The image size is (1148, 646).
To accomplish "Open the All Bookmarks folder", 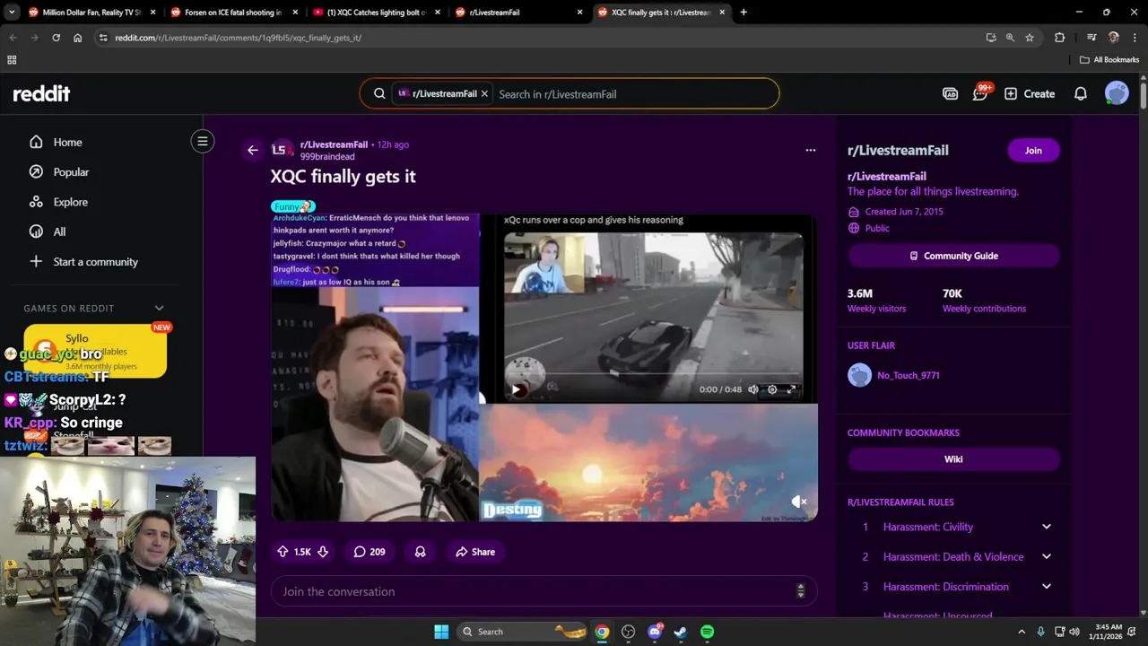I will pyautogui.click(x=1109, y=60).
